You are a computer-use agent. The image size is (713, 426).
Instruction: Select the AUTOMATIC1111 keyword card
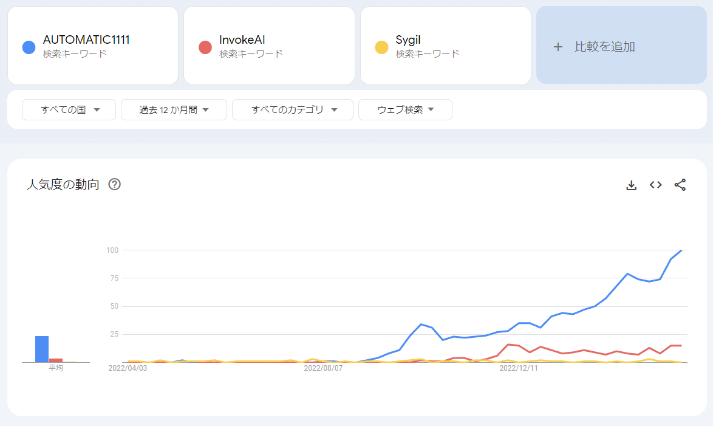92,46
